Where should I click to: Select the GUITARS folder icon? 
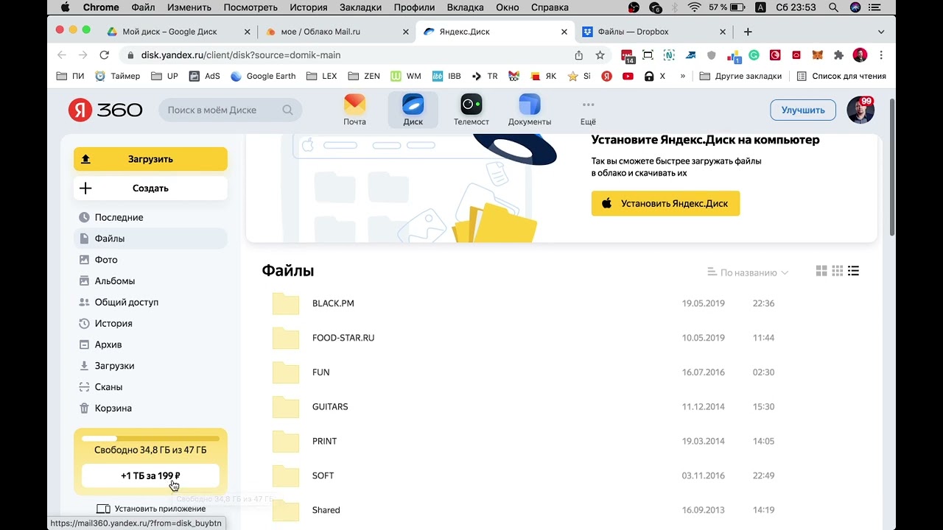pos(286,406)
